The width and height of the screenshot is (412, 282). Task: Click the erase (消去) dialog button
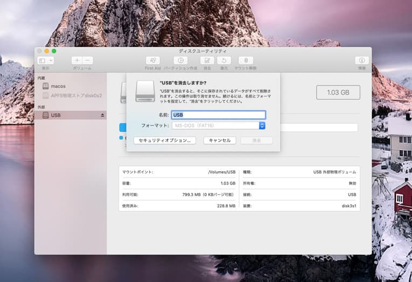click(x=256, y=140)
